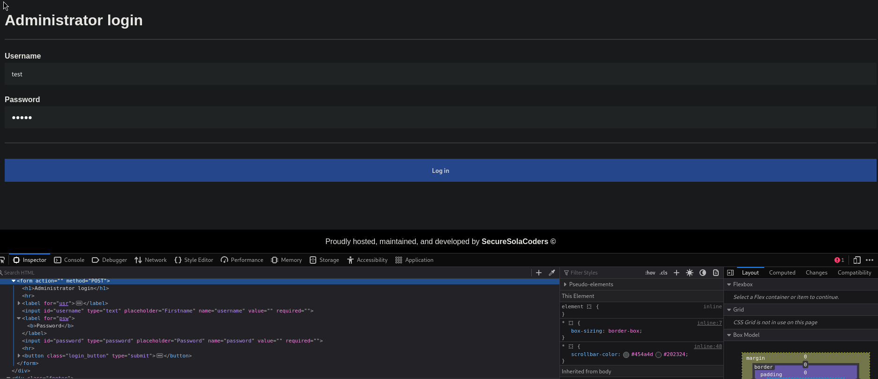This screenshot has height=379, width=878.
Task: Click selector highlighter icon in scrollbar-color rule
Action: point(571,347)
